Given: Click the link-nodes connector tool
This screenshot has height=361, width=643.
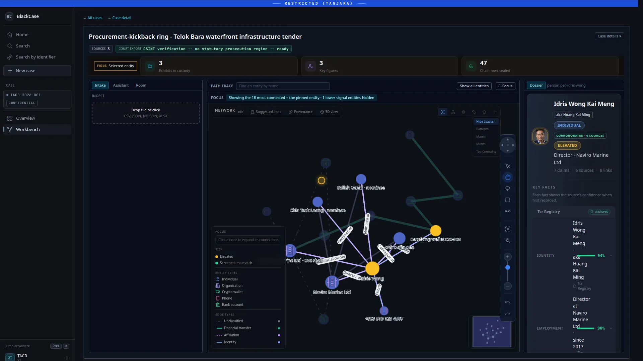Looking at the screenshot, I should click(x=508, y=211).
